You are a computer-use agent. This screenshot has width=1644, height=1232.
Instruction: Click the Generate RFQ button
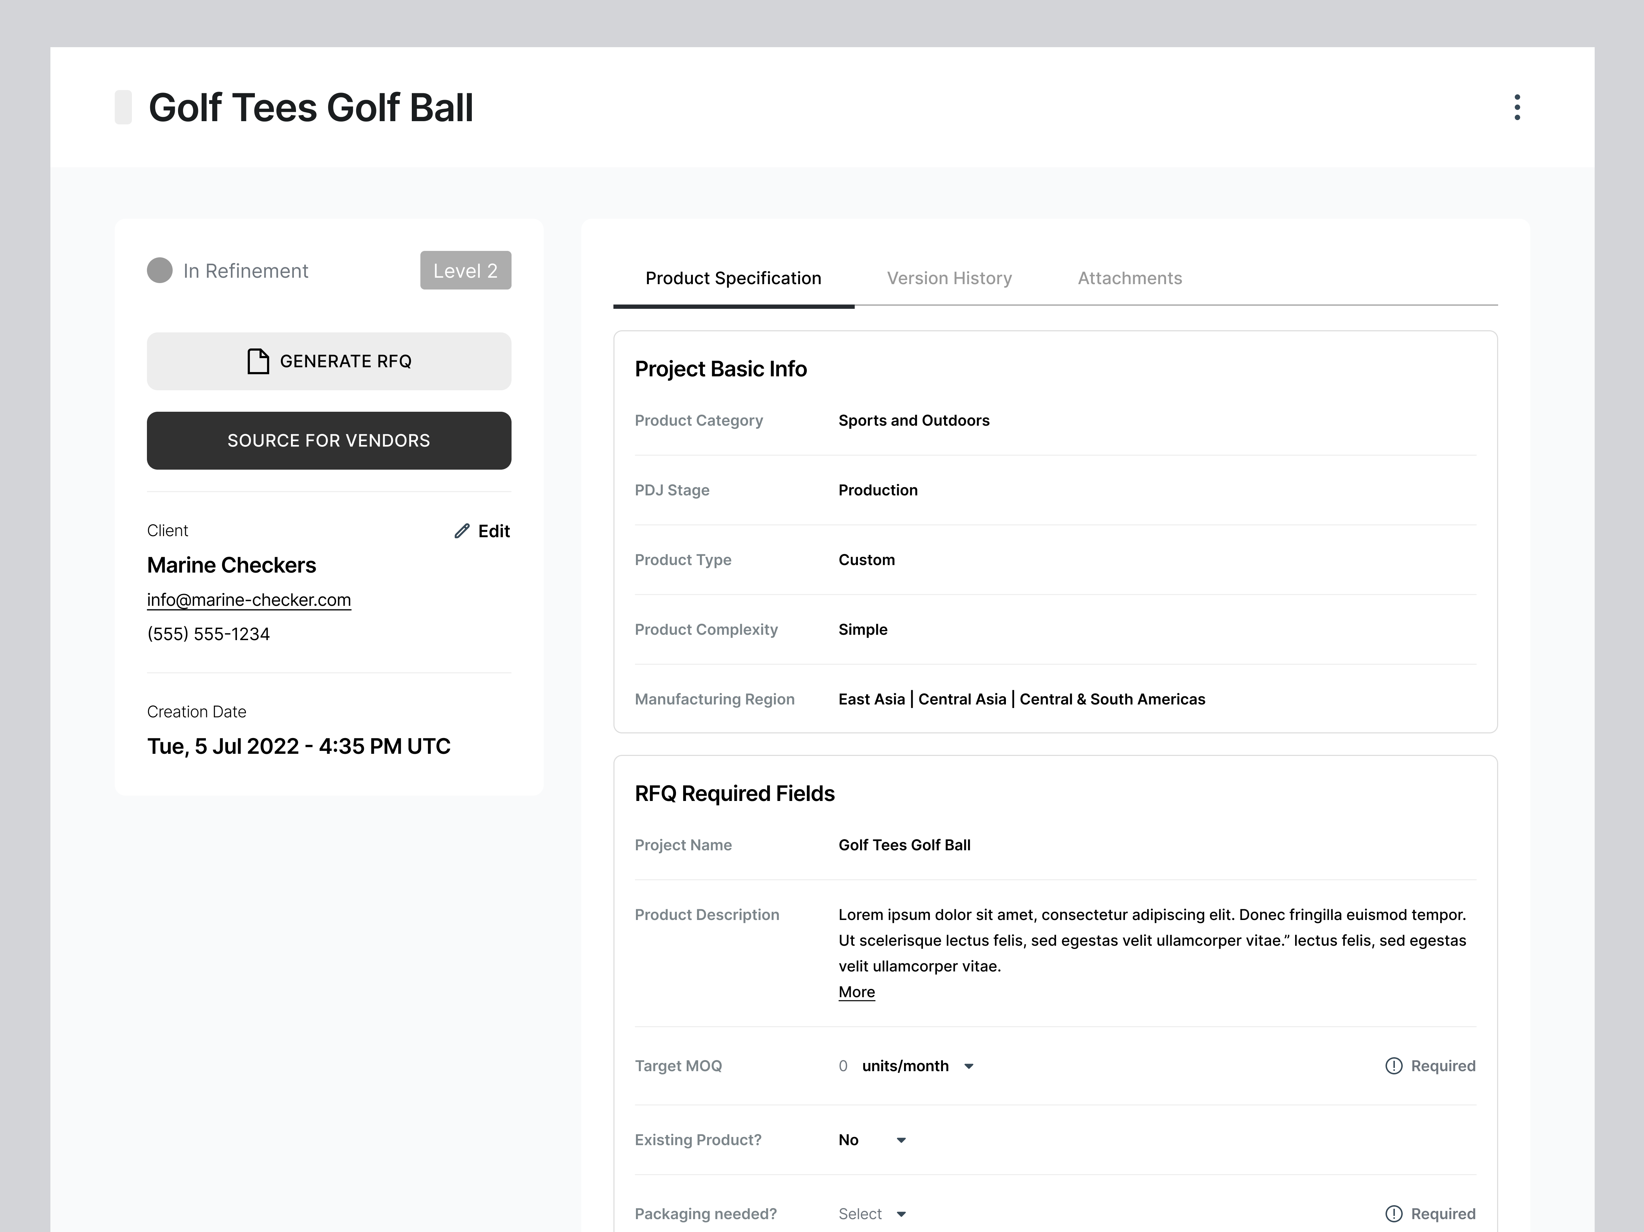[329, 362]
